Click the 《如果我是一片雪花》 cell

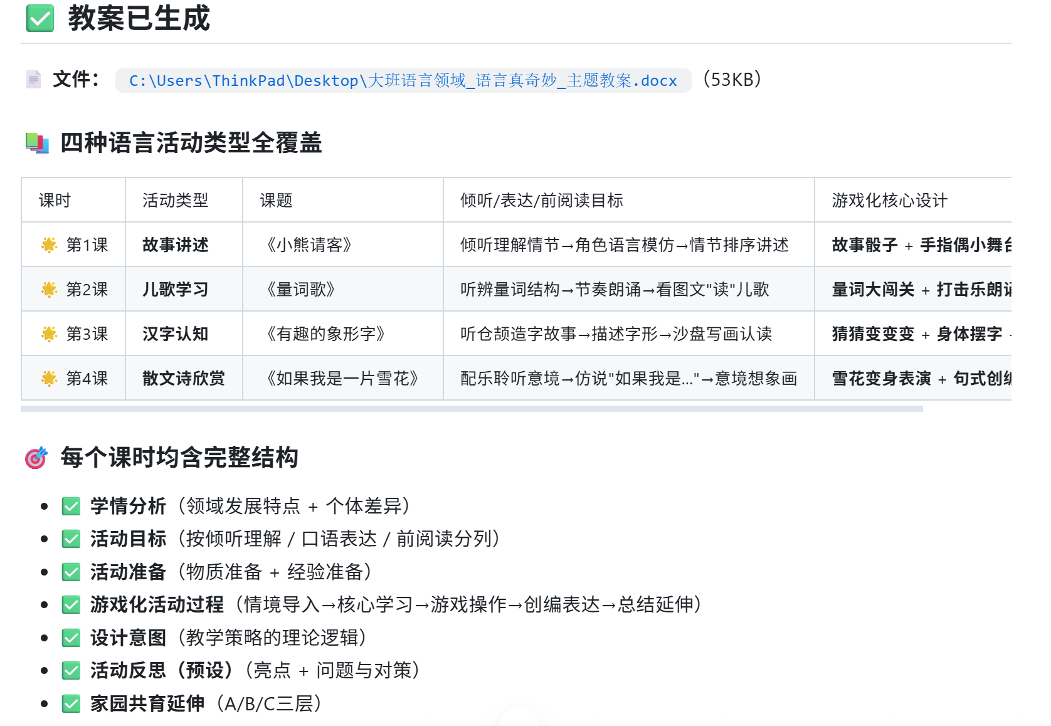(342, 378)
